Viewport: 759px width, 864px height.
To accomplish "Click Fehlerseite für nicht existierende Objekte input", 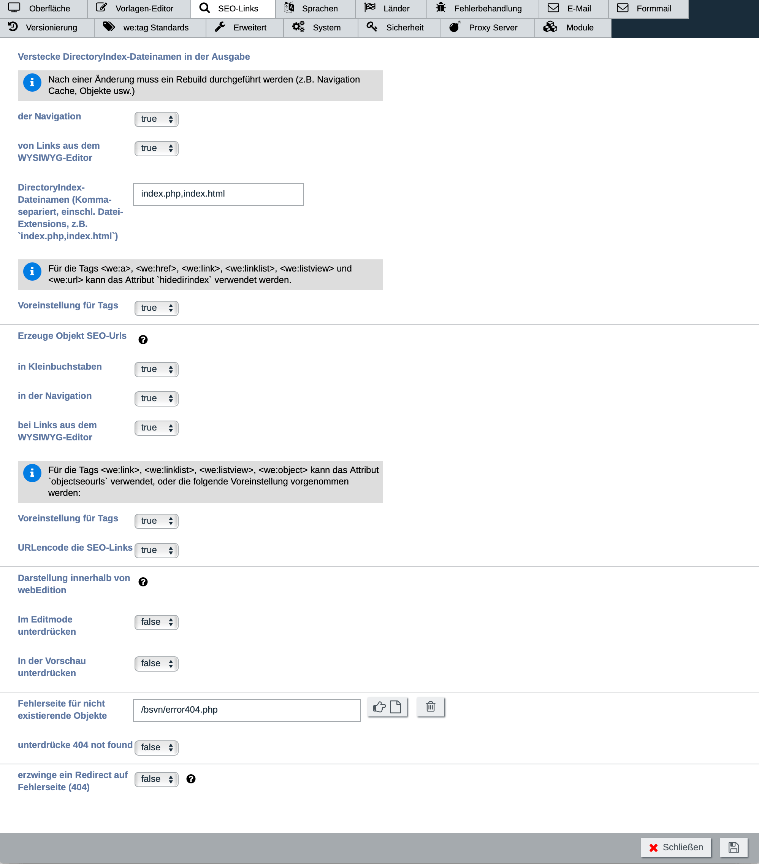I will click(247, 710).
